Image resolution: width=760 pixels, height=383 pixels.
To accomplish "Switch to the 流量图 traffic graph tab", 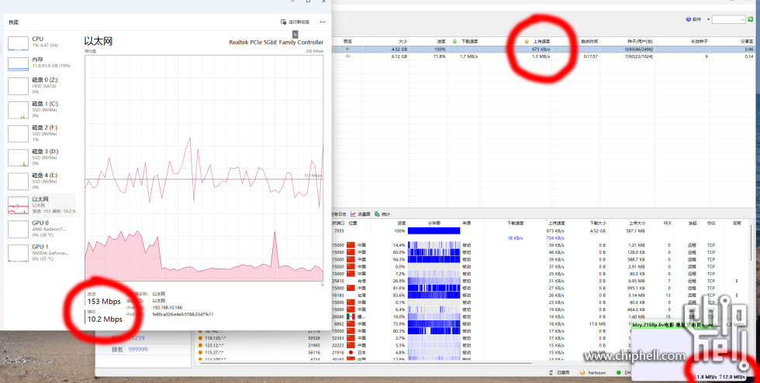I will point(361,214).
